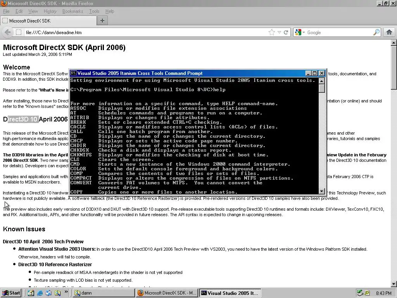Click the typed help command line

[x=148, y=90]
